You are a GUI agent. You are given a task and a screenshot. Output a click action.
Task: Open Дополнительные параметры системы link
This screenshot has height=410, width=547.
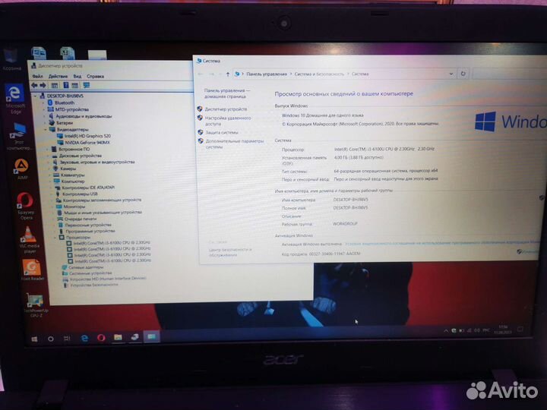click(x=235, y=144)
